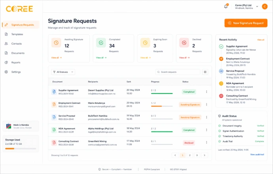The height and width of the screenshot is (174, 273).
Task: Open row menu for Consulting Contract
Action: point(207,142)
